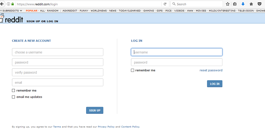Open AWW from the top bar
This screenshot has width=265, height=136.
pos(190,11)
